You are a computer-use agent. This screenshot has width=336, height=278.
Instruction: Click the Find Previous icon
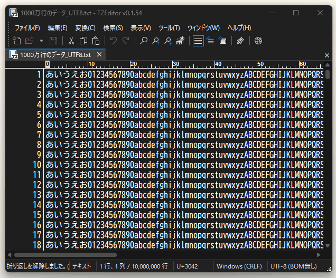156,41
